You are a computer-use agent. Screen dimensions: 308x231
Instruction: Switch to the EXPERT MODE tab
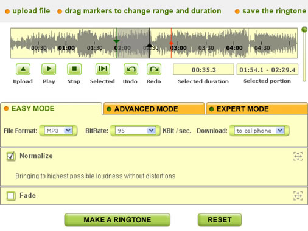tap(257, 109)
